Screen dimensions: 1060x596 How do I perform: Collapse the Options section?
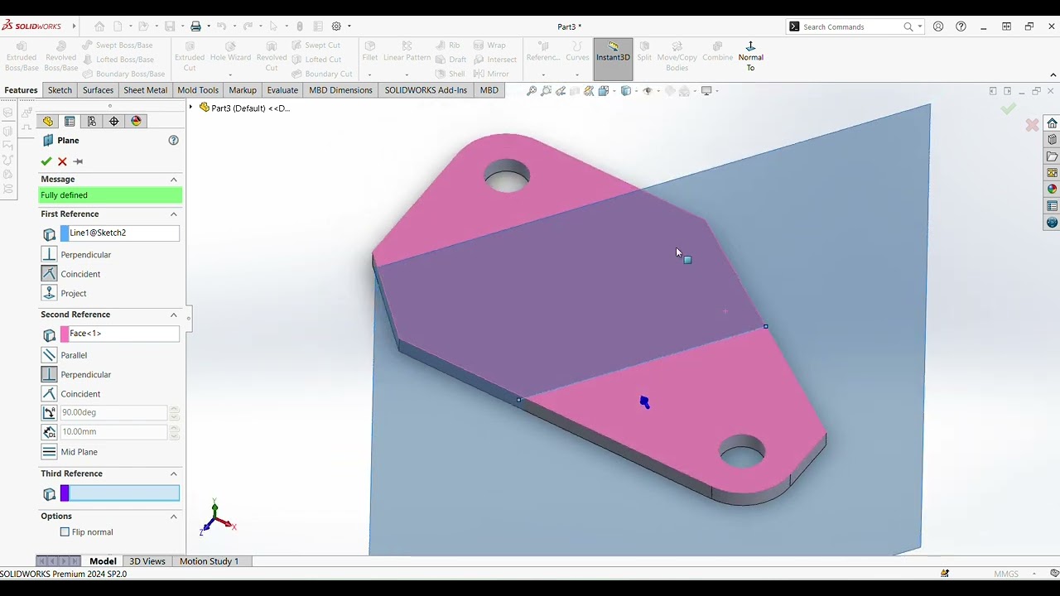tap(174, 517)
